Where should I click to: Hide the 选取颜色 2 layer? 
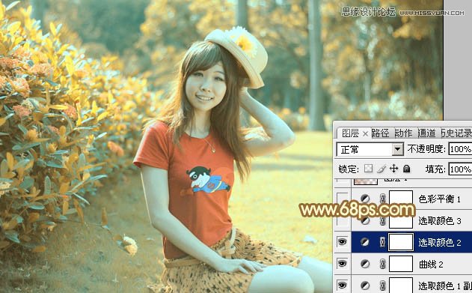click(x=343, y=242)
